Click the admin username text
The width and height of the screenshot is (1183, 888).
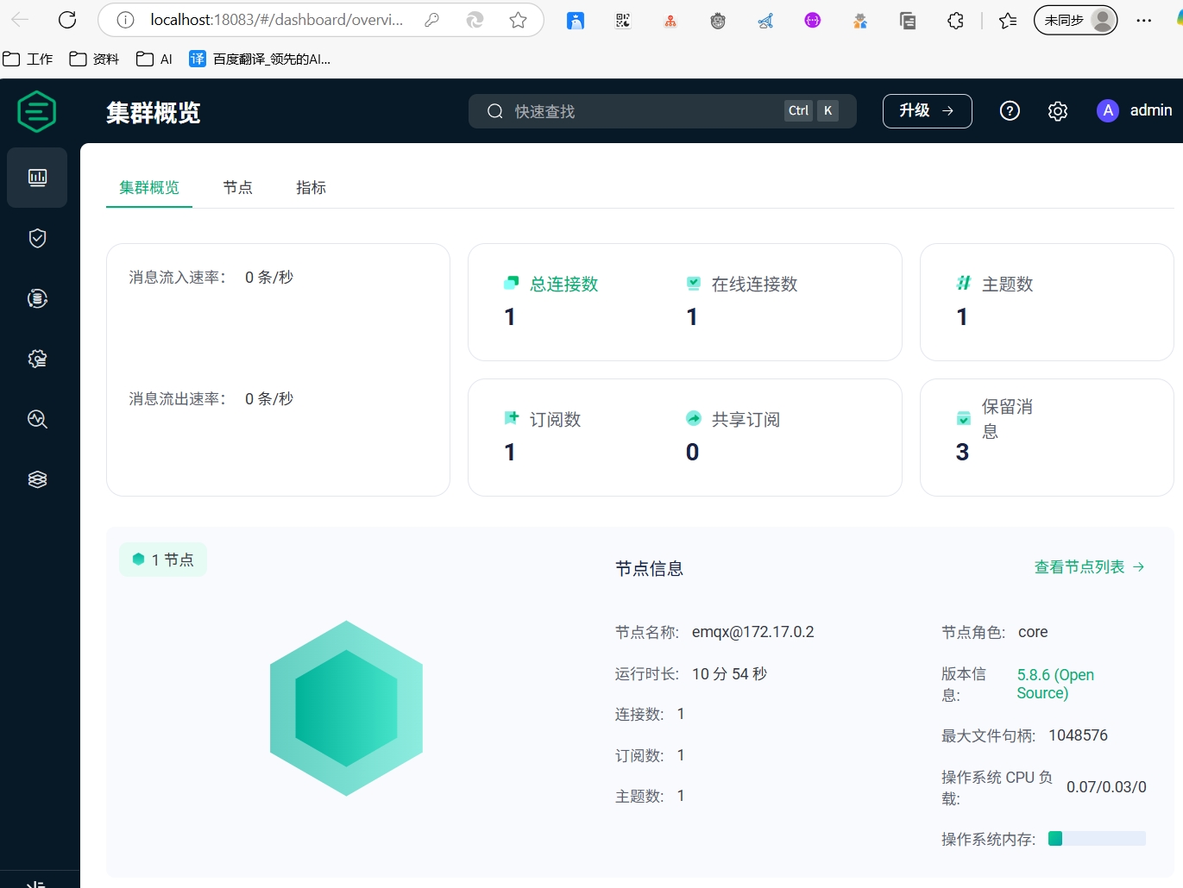point(1151,110)
